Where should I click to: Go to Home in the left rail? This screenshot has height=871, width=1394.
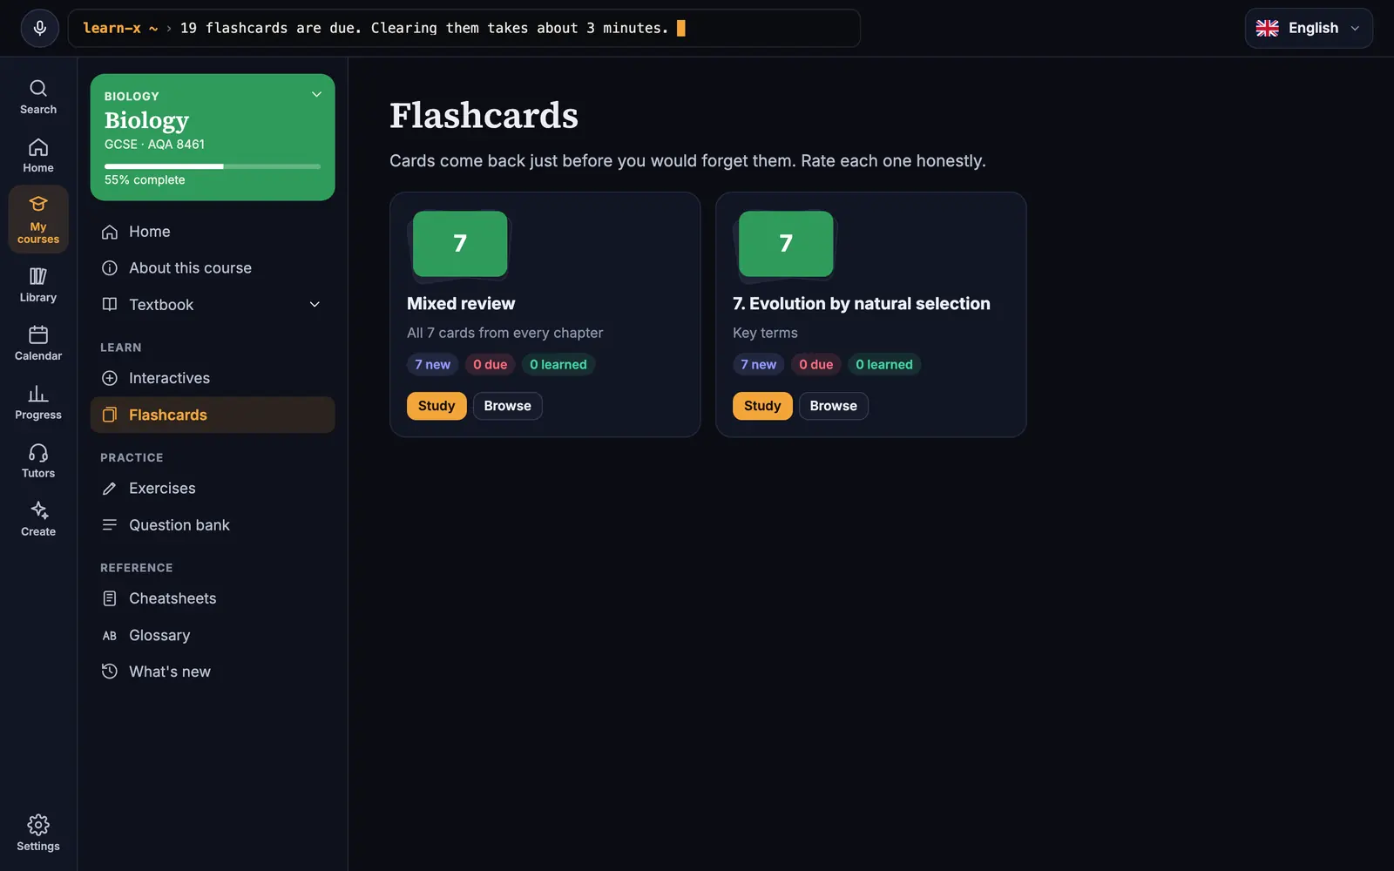tap(38, 155)
